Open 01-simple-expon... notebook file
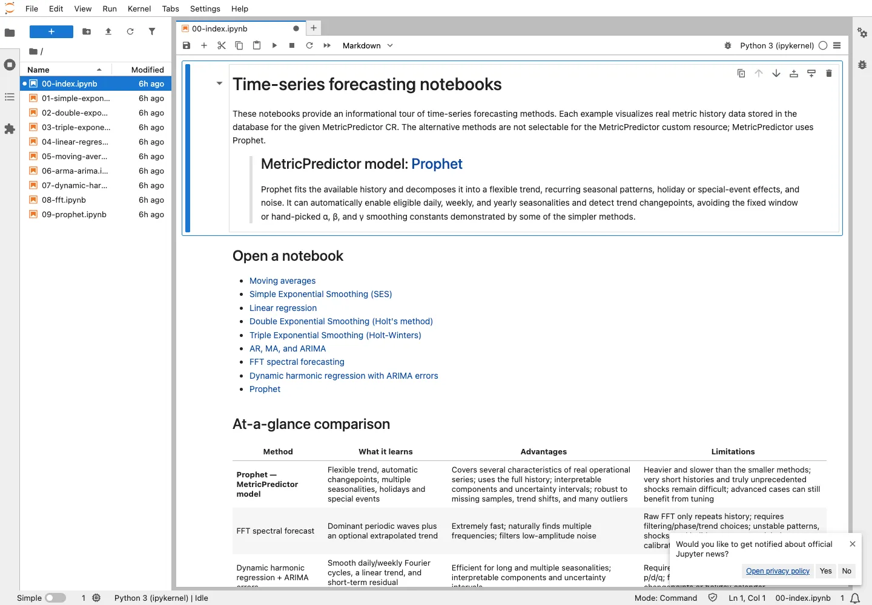This screenshot has width=872, height=605. click(x=96, y=98)
